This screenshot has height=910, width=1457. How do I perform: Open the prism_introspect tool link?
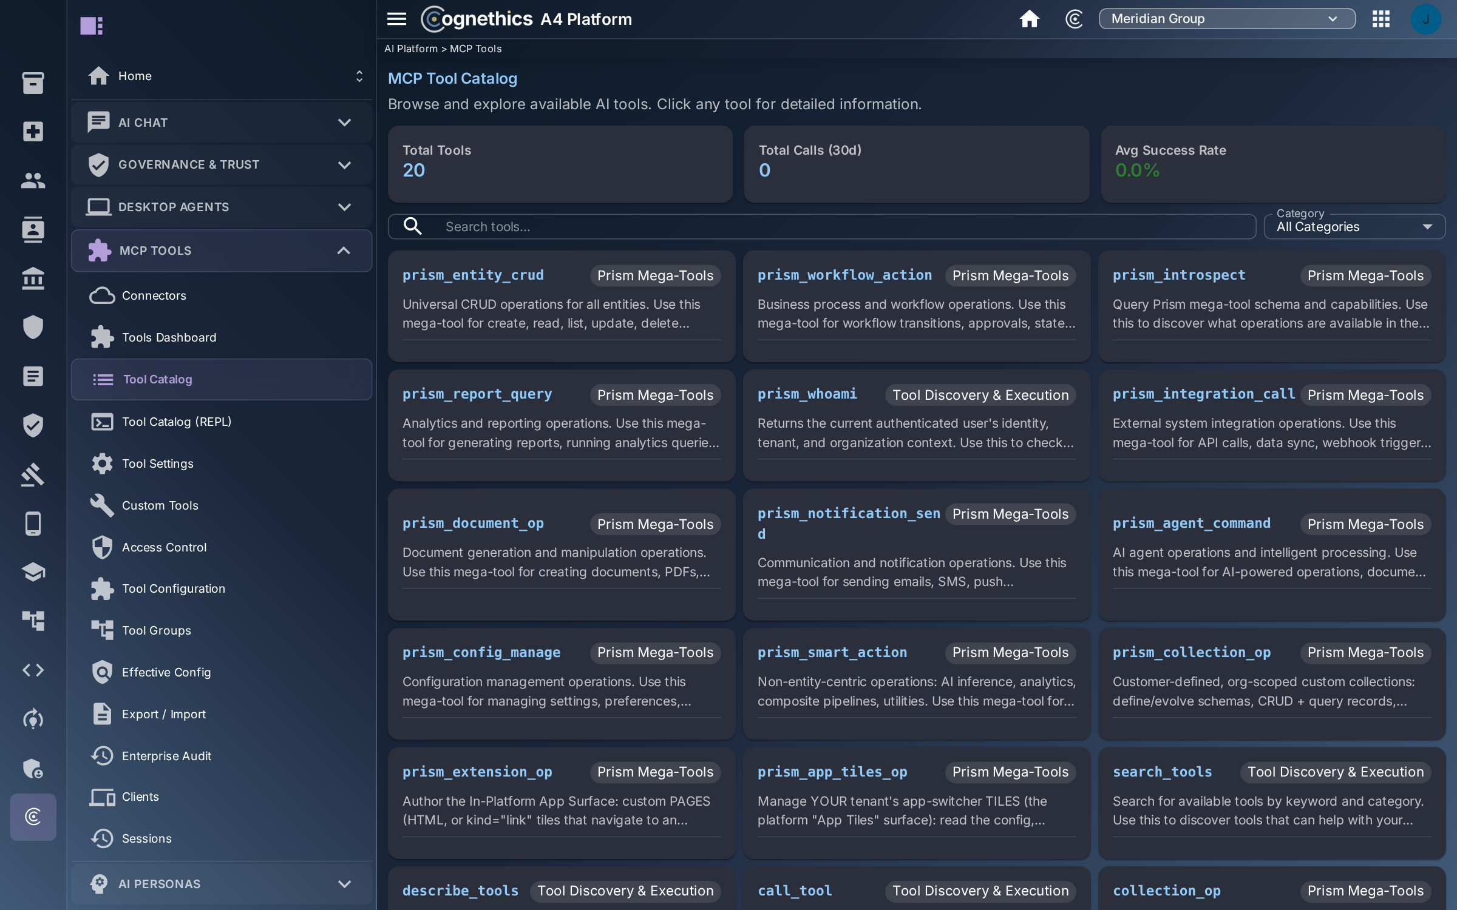[x=1179, y=275]
